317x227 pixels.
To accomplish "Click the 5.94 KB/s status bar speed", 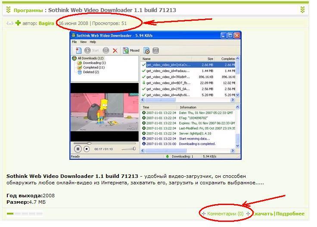I will 210,156.
